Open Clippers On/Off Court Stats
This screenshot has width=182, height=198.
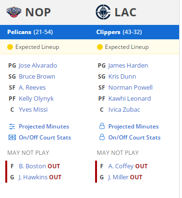click(x=134, y=138)
